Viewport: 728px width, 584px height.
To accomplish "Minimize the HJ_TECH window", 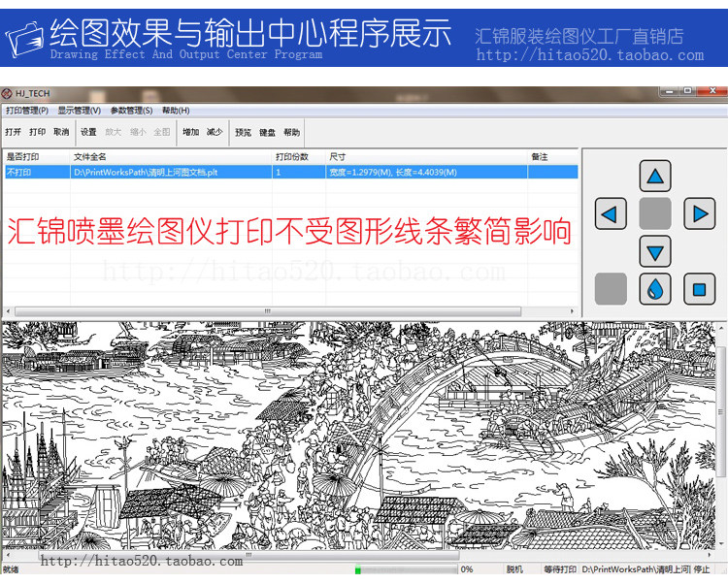I will pos(669,92).
